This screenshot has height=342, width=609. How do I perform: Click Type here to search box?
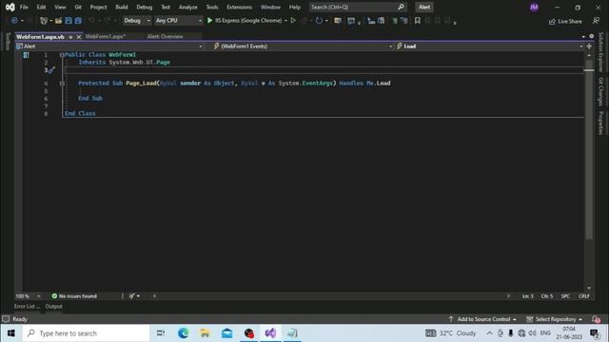click(86, 333)
